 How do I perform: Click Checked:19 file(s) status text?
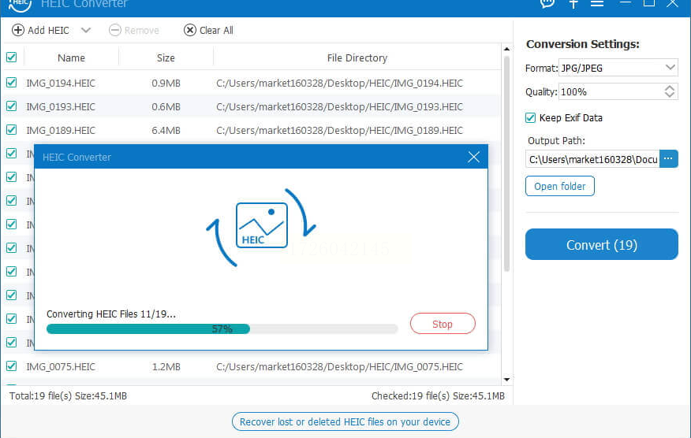[x=438, y=395]
